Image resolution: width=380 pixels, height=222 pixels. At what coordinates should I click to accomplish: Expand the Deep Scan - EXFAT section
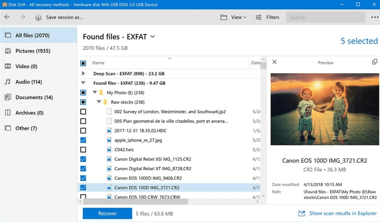(x=83, y=74)
